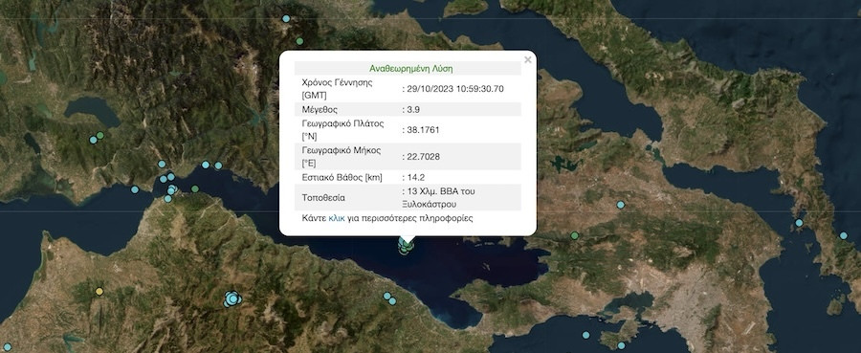The image size is (861, 353).
Task: Close the earthquake info popup
Action: 528,60
